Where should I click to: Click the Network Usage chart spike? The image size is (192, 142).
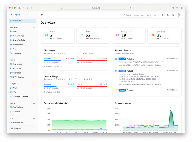[171, 118]
